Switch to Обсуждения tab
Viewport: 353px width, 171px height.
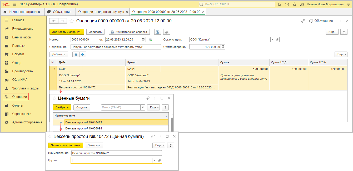click(x=59, y=12)
